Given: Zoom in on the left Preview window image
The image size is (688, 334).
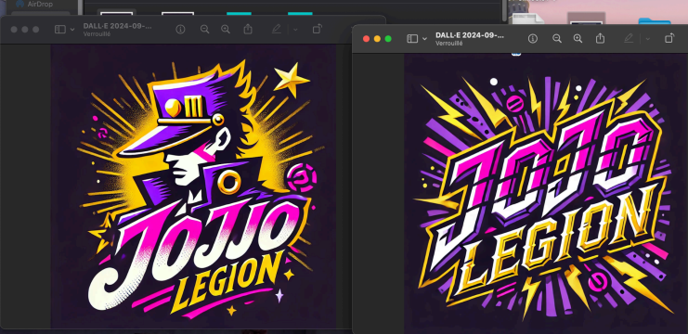Looking at the screenshot, I should coord(226,30).
